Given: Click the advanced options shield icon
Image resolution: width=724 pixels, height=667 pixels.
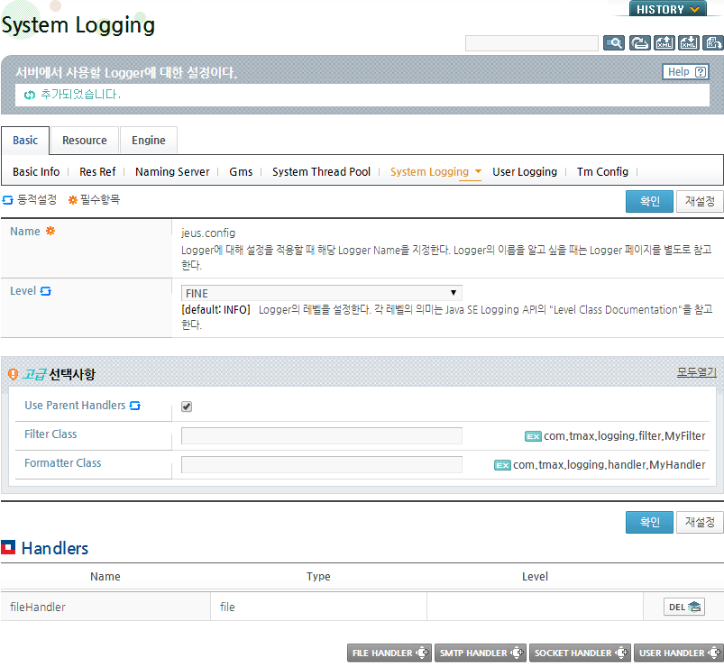Looking at the screenshot, I should point(13,374).
